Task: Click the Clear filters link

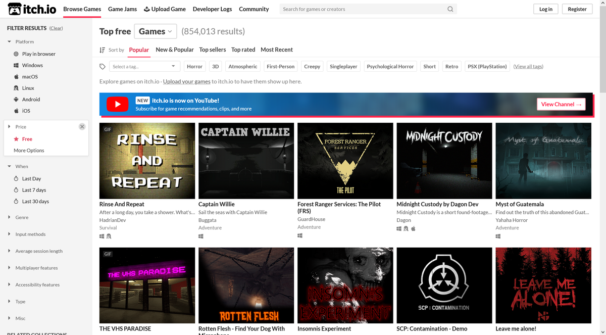Action: point(56,28)
